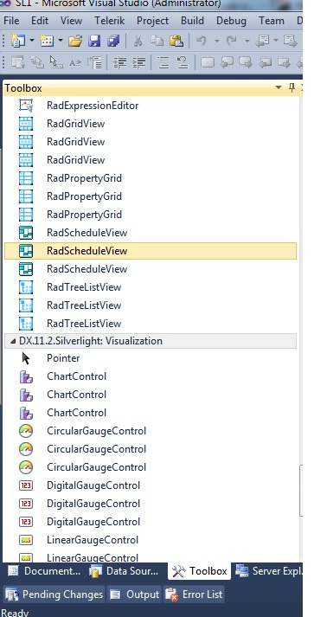Click the Navigate Forward icon
The height and width of the screenshot is (617, 314).
290,41
